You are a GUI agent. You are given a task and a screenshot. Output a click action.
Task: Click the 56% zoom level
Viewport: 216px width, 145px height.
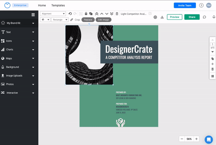pyautogui.click(x=189, y=139)
